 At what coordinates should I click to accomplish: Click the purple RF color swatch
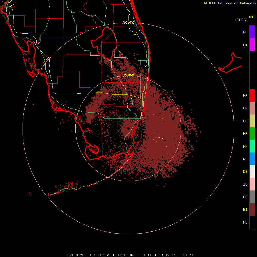252,32
